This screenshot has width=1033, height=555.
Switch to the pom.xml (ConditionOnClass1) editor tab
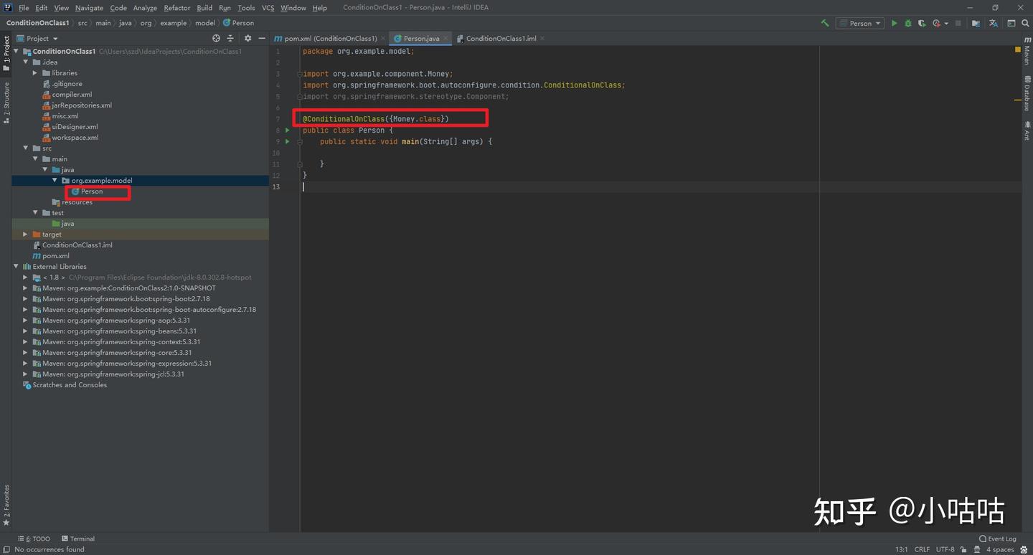(x=326, y=38)
